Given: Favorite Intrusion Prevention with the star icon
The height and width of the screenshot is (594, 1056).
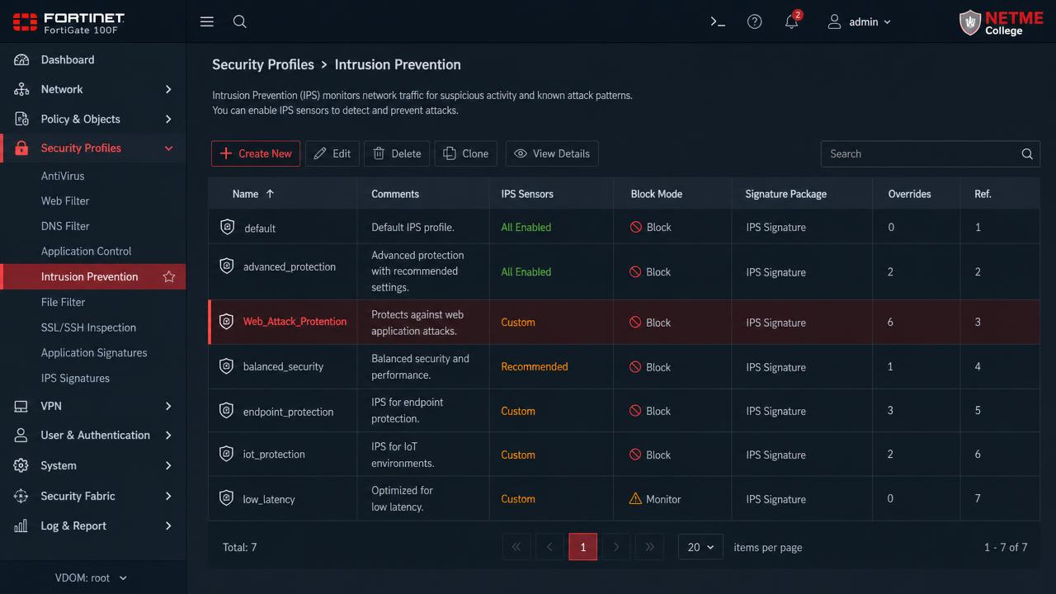Looking at the screenshot, I should point(169,276).
